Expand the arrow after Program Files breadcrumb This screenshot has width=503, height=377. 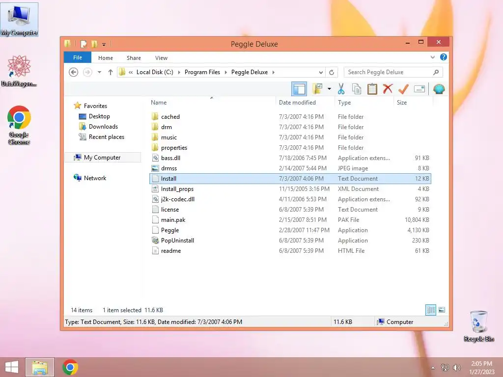coord(225,72)
